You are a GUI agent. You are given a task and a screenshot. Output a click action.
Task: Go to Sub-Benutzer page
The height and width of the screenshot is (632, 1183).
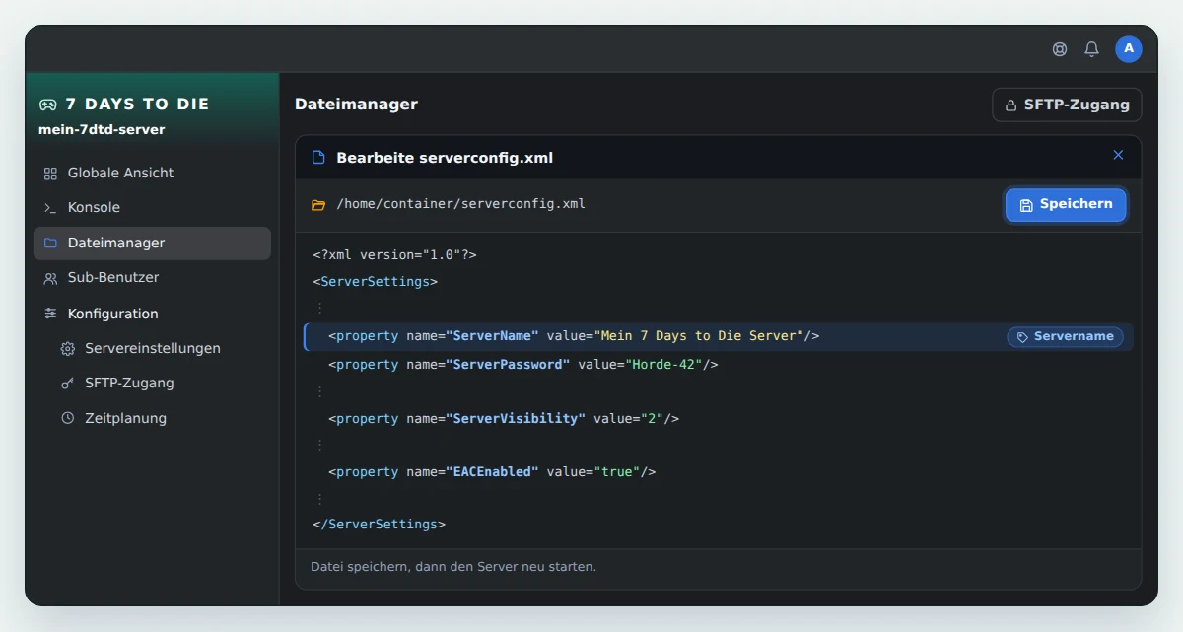[x=152, y=278]
